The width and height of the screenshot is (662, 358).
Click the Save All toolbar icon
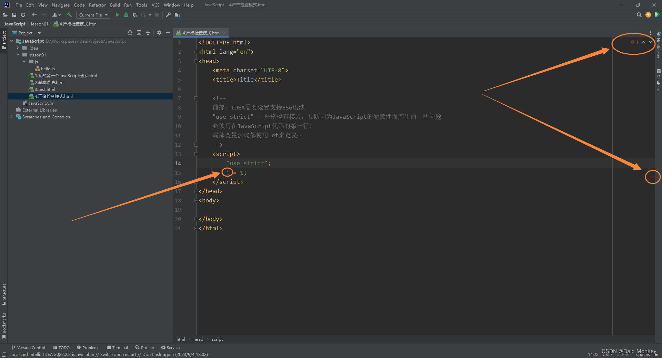(14, 15)
